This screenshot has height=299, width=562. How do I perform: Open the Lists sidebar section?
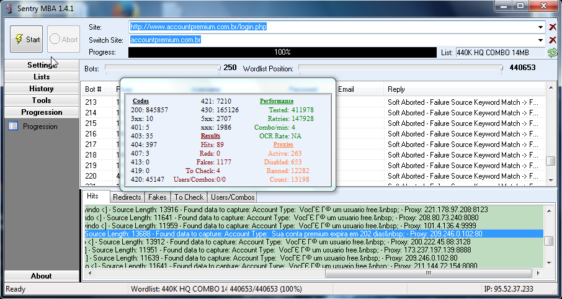[42, 77]
